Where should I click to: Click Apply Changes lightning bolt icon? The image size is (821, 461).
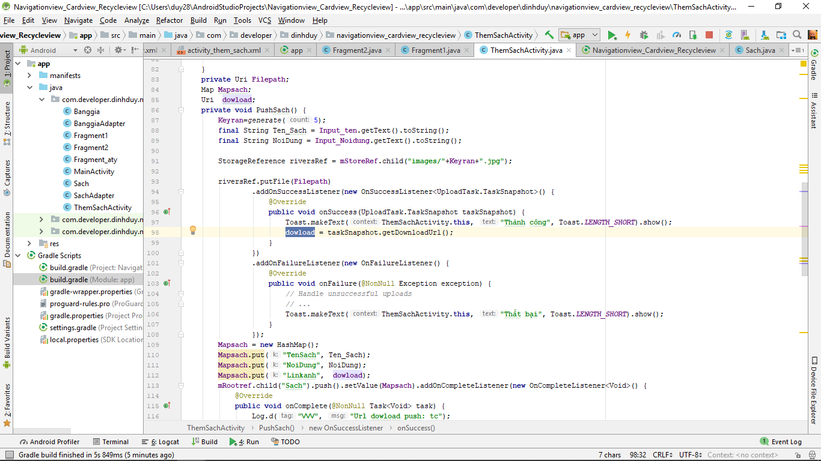627,35
